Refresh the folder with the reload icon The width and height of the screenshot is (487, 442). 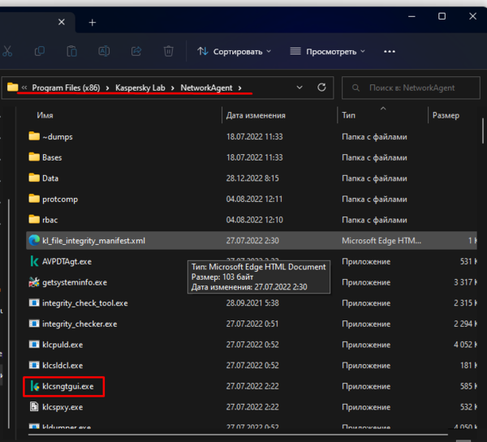[x=321, y=88]
